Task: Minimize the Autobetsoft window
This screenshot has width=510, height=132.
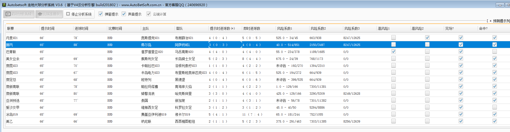Action: point(500,5)
